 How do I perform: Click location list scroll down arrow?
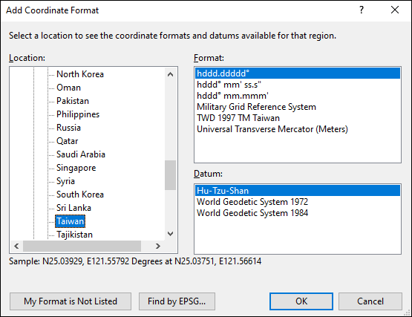tap(170, 234)
